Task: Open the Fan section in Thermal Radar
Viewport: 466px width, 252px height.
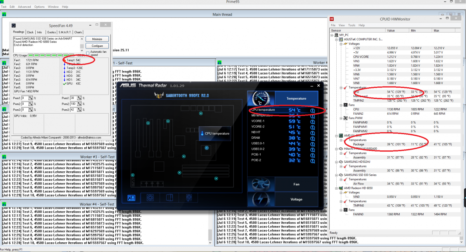Action: tap(296, 185)
